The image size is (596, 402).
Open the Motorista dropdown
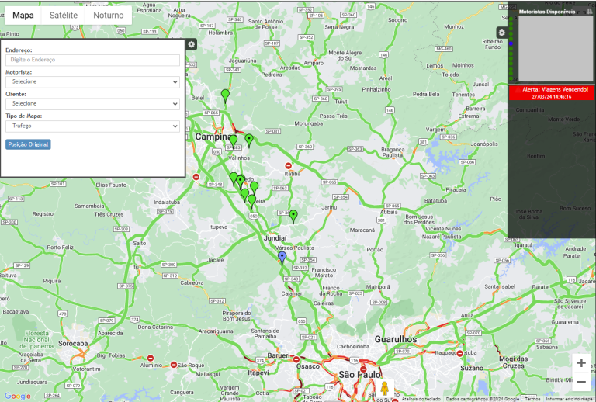[92, 81]
